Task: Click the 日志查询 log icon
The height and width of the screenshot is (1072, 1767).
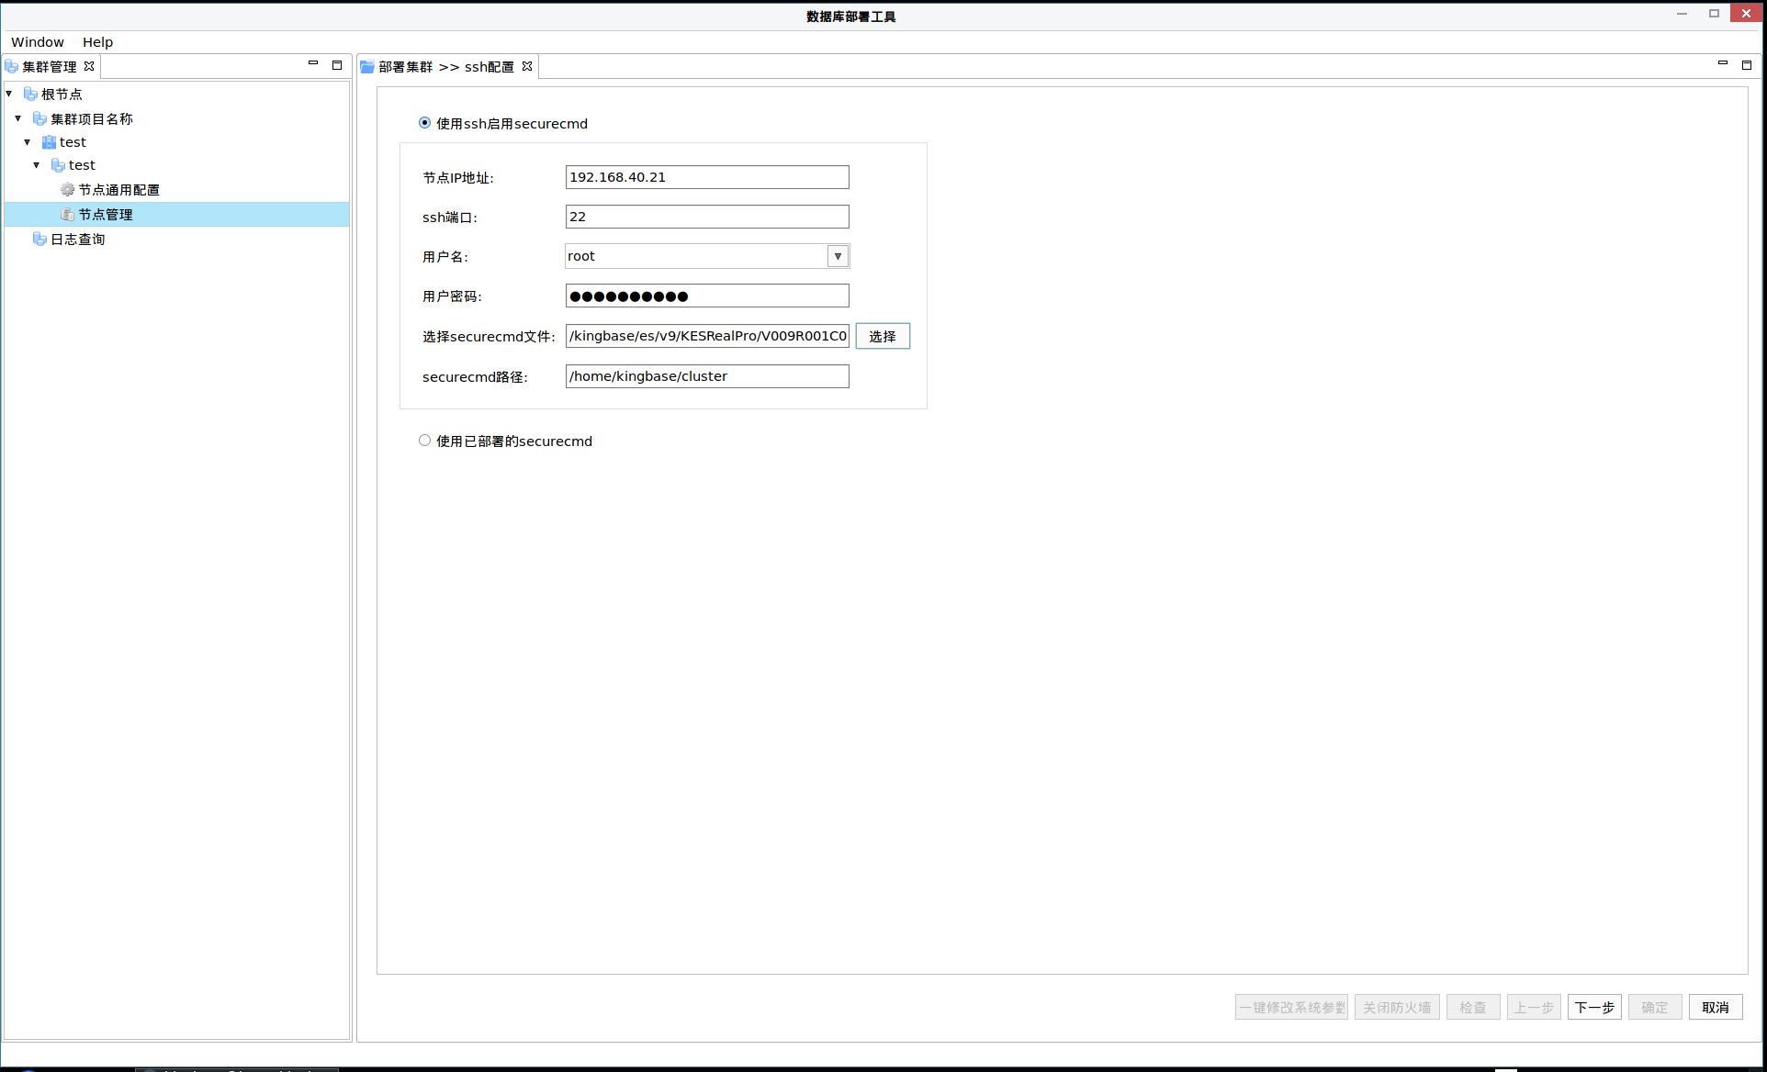Action: click(39, 239)
